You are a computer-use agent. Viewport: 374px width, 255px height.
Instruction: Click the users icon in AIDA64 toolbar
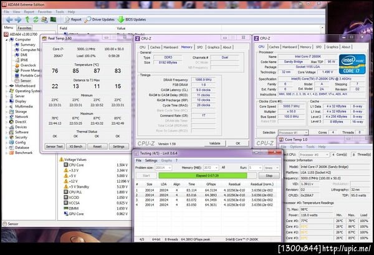(x=44, y=19)
